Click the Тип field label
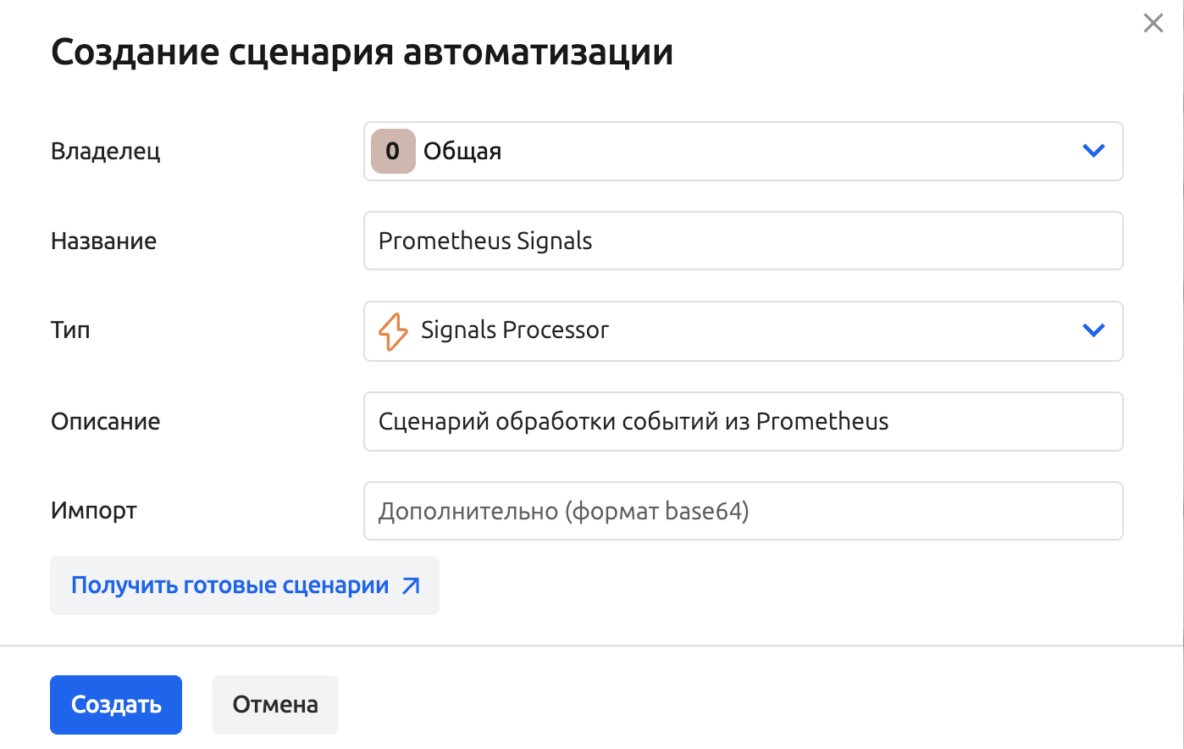 [x=70, y=330]
